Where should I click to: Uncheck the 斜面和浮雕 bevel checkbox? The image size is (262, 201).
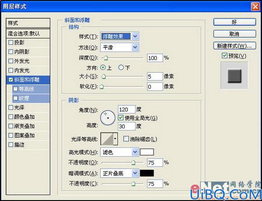pyautogui.click(x=11, y=79)
